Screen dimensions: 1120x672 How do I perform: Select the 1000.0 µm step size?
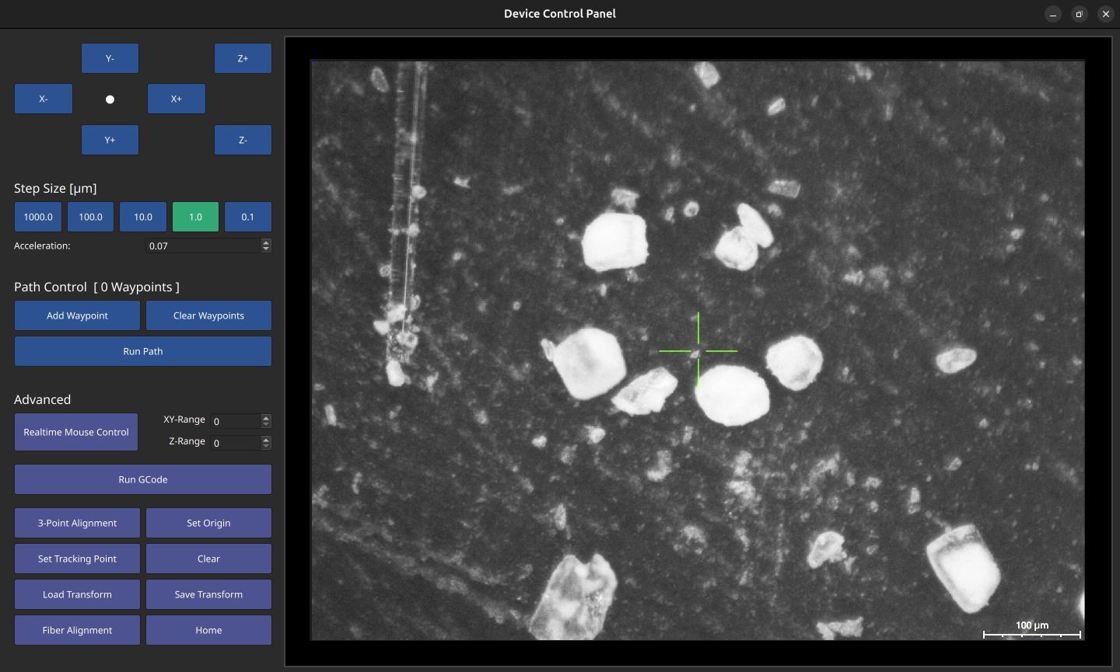[x=37, y=217]
